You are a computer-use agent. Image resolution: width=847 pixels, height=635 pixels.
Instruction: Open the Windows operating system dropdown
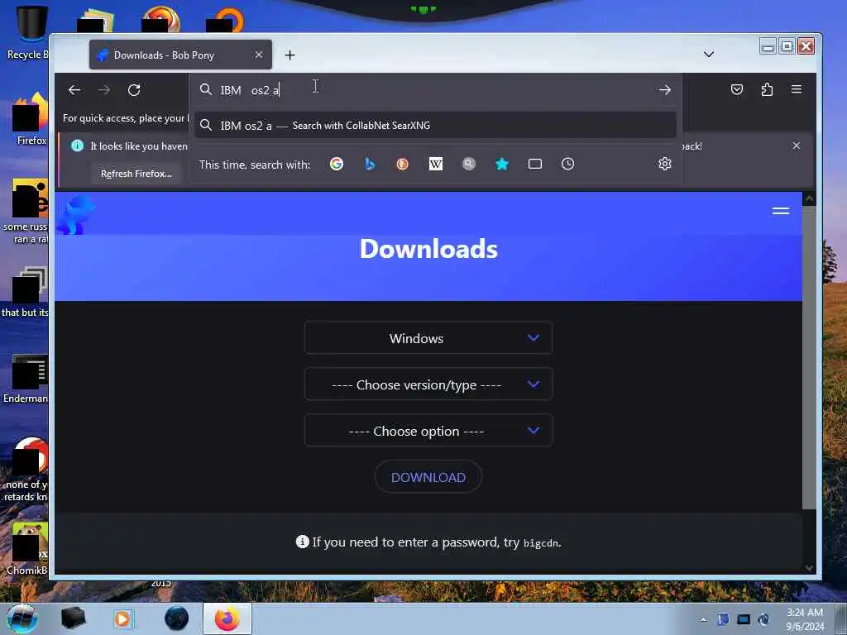coord(428,338)
